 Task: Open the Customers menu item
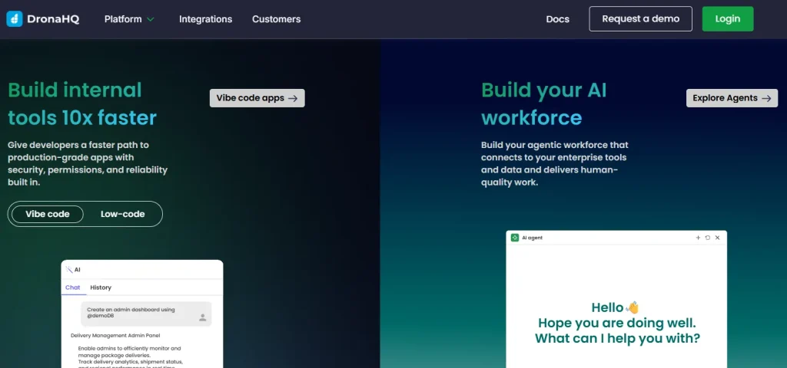(276, 19)
